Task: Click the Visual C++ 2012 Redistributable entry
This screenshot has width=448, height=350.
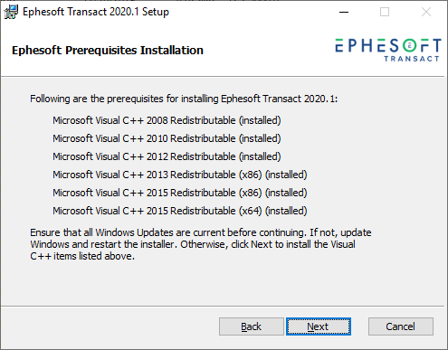Action: click(x=167, y=156)
